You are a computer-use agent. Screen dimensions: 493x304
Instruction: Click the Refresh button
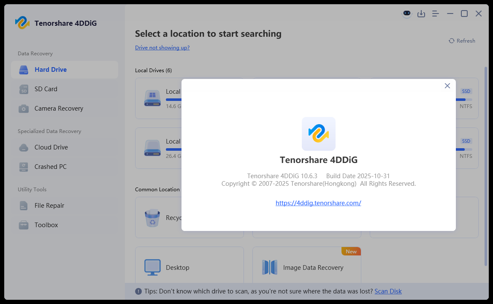pos(462,41)
